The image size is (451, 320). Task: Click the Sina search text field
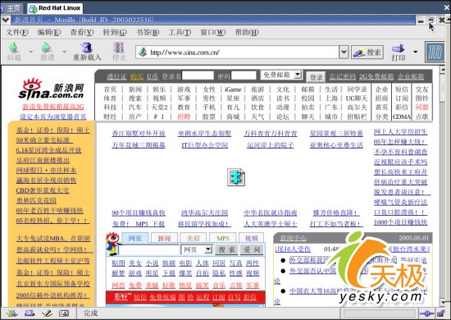[x=149, y=249]
